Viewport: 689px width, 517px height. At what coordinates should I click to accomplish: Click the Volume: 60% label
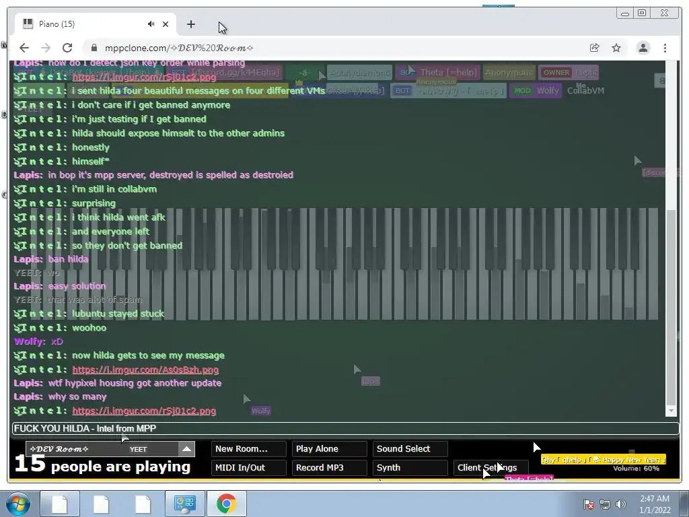coord(637,469)
